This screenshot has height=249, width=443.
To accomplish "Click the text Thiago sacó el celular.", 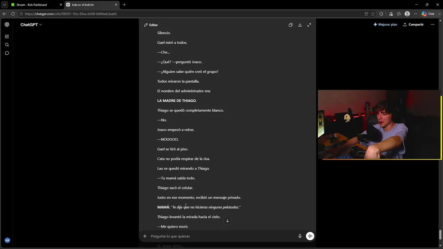I will (175, 188).
